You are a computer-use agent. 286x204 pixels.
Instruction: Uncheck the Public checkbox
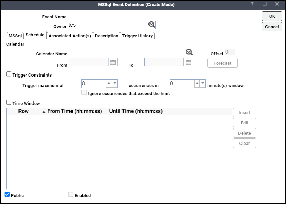pos(7,194)
